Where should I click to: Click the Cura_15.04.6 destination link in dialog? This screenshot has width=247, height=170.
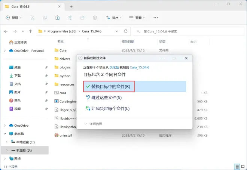(x=140, y=67)
